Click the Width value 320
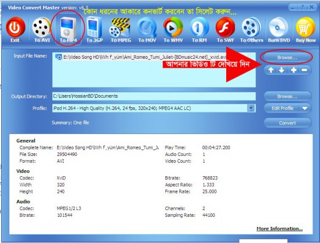Image resolution: width=320 pixels, height=243 pixels. pos(61,185)
